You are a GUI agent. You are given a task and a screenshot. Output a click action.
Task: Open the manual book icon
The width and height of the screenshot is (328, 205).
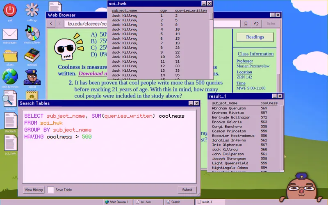tap(32, 55)
